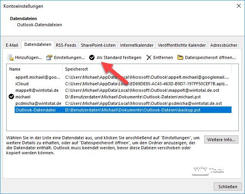Switch to the E-Mail tab
The height and width of the screenshot is (194, 245).
12,45
